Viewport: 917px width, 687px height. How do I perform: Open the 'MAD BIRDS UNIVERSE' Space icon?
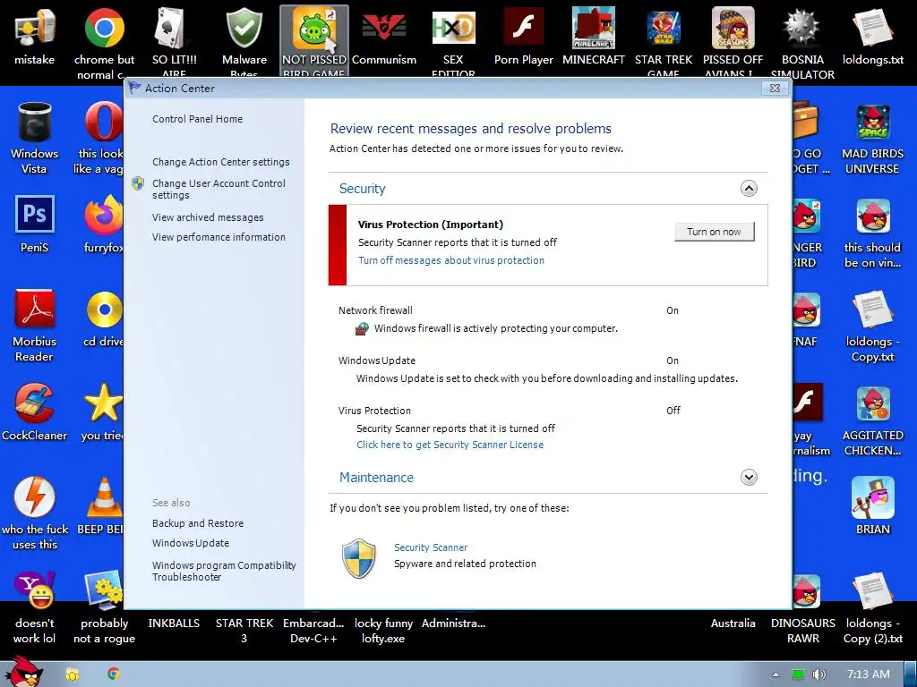point(872,123)
